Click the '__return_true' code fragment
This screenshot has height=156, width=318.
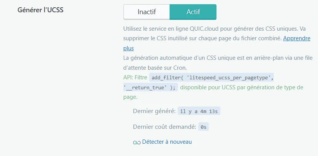click(145, 87)
